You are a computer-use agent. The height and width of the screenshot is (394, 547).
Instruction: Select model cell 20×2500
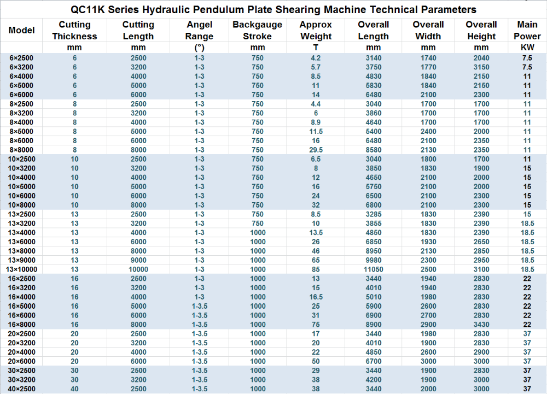(21, 334)
